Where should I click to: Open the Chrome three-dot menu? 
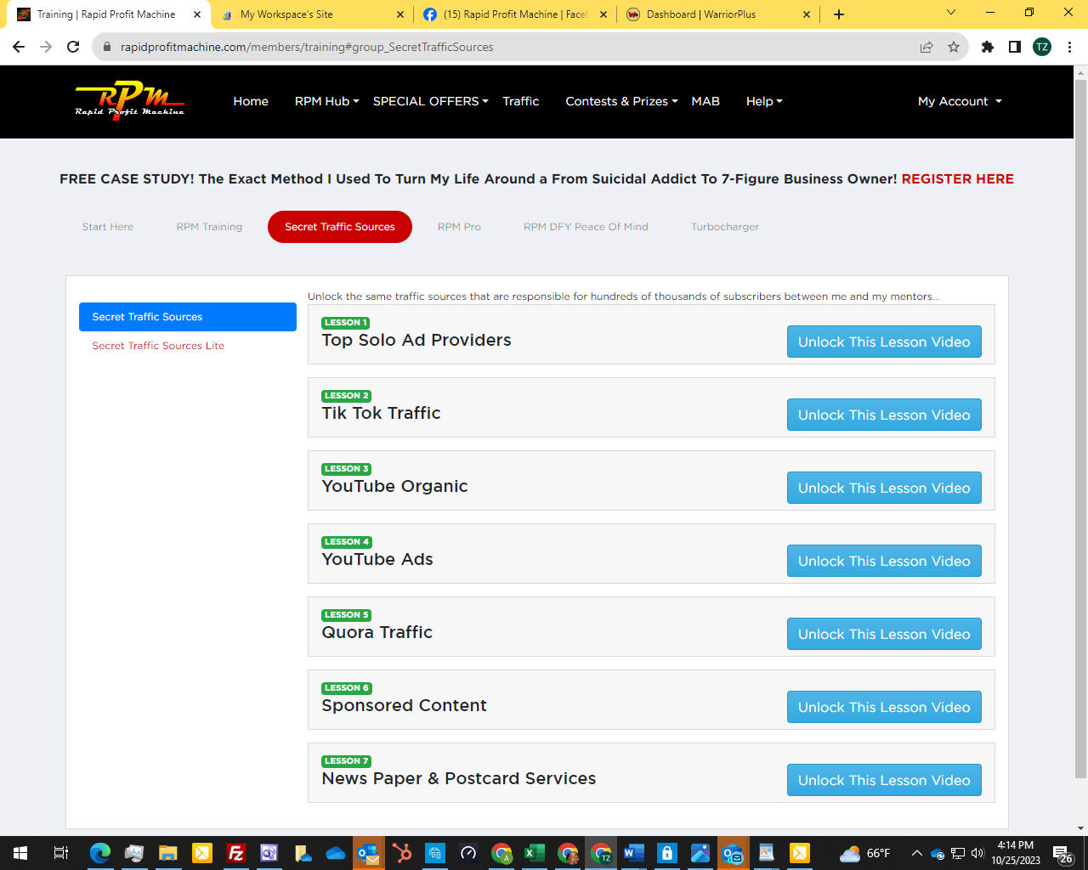tap(1069, 47)
